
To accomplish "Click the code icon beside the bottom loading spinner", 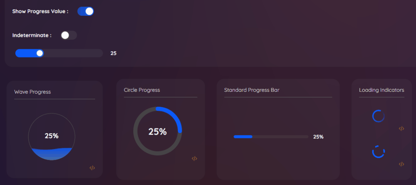I will [401, 164].
